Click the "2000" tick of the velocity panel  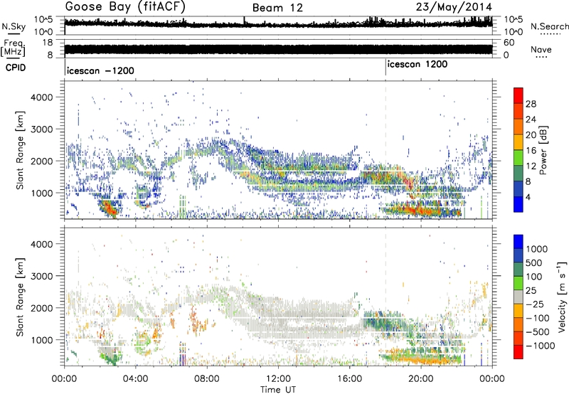click(x=42, y=308)
